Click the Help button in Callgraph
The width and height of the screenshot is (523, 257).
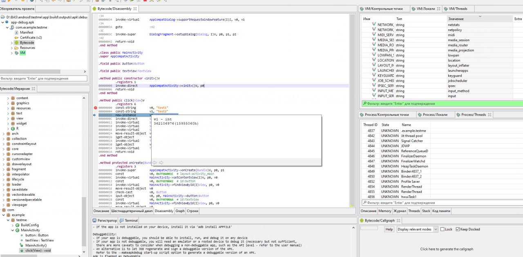click(389, 229)
